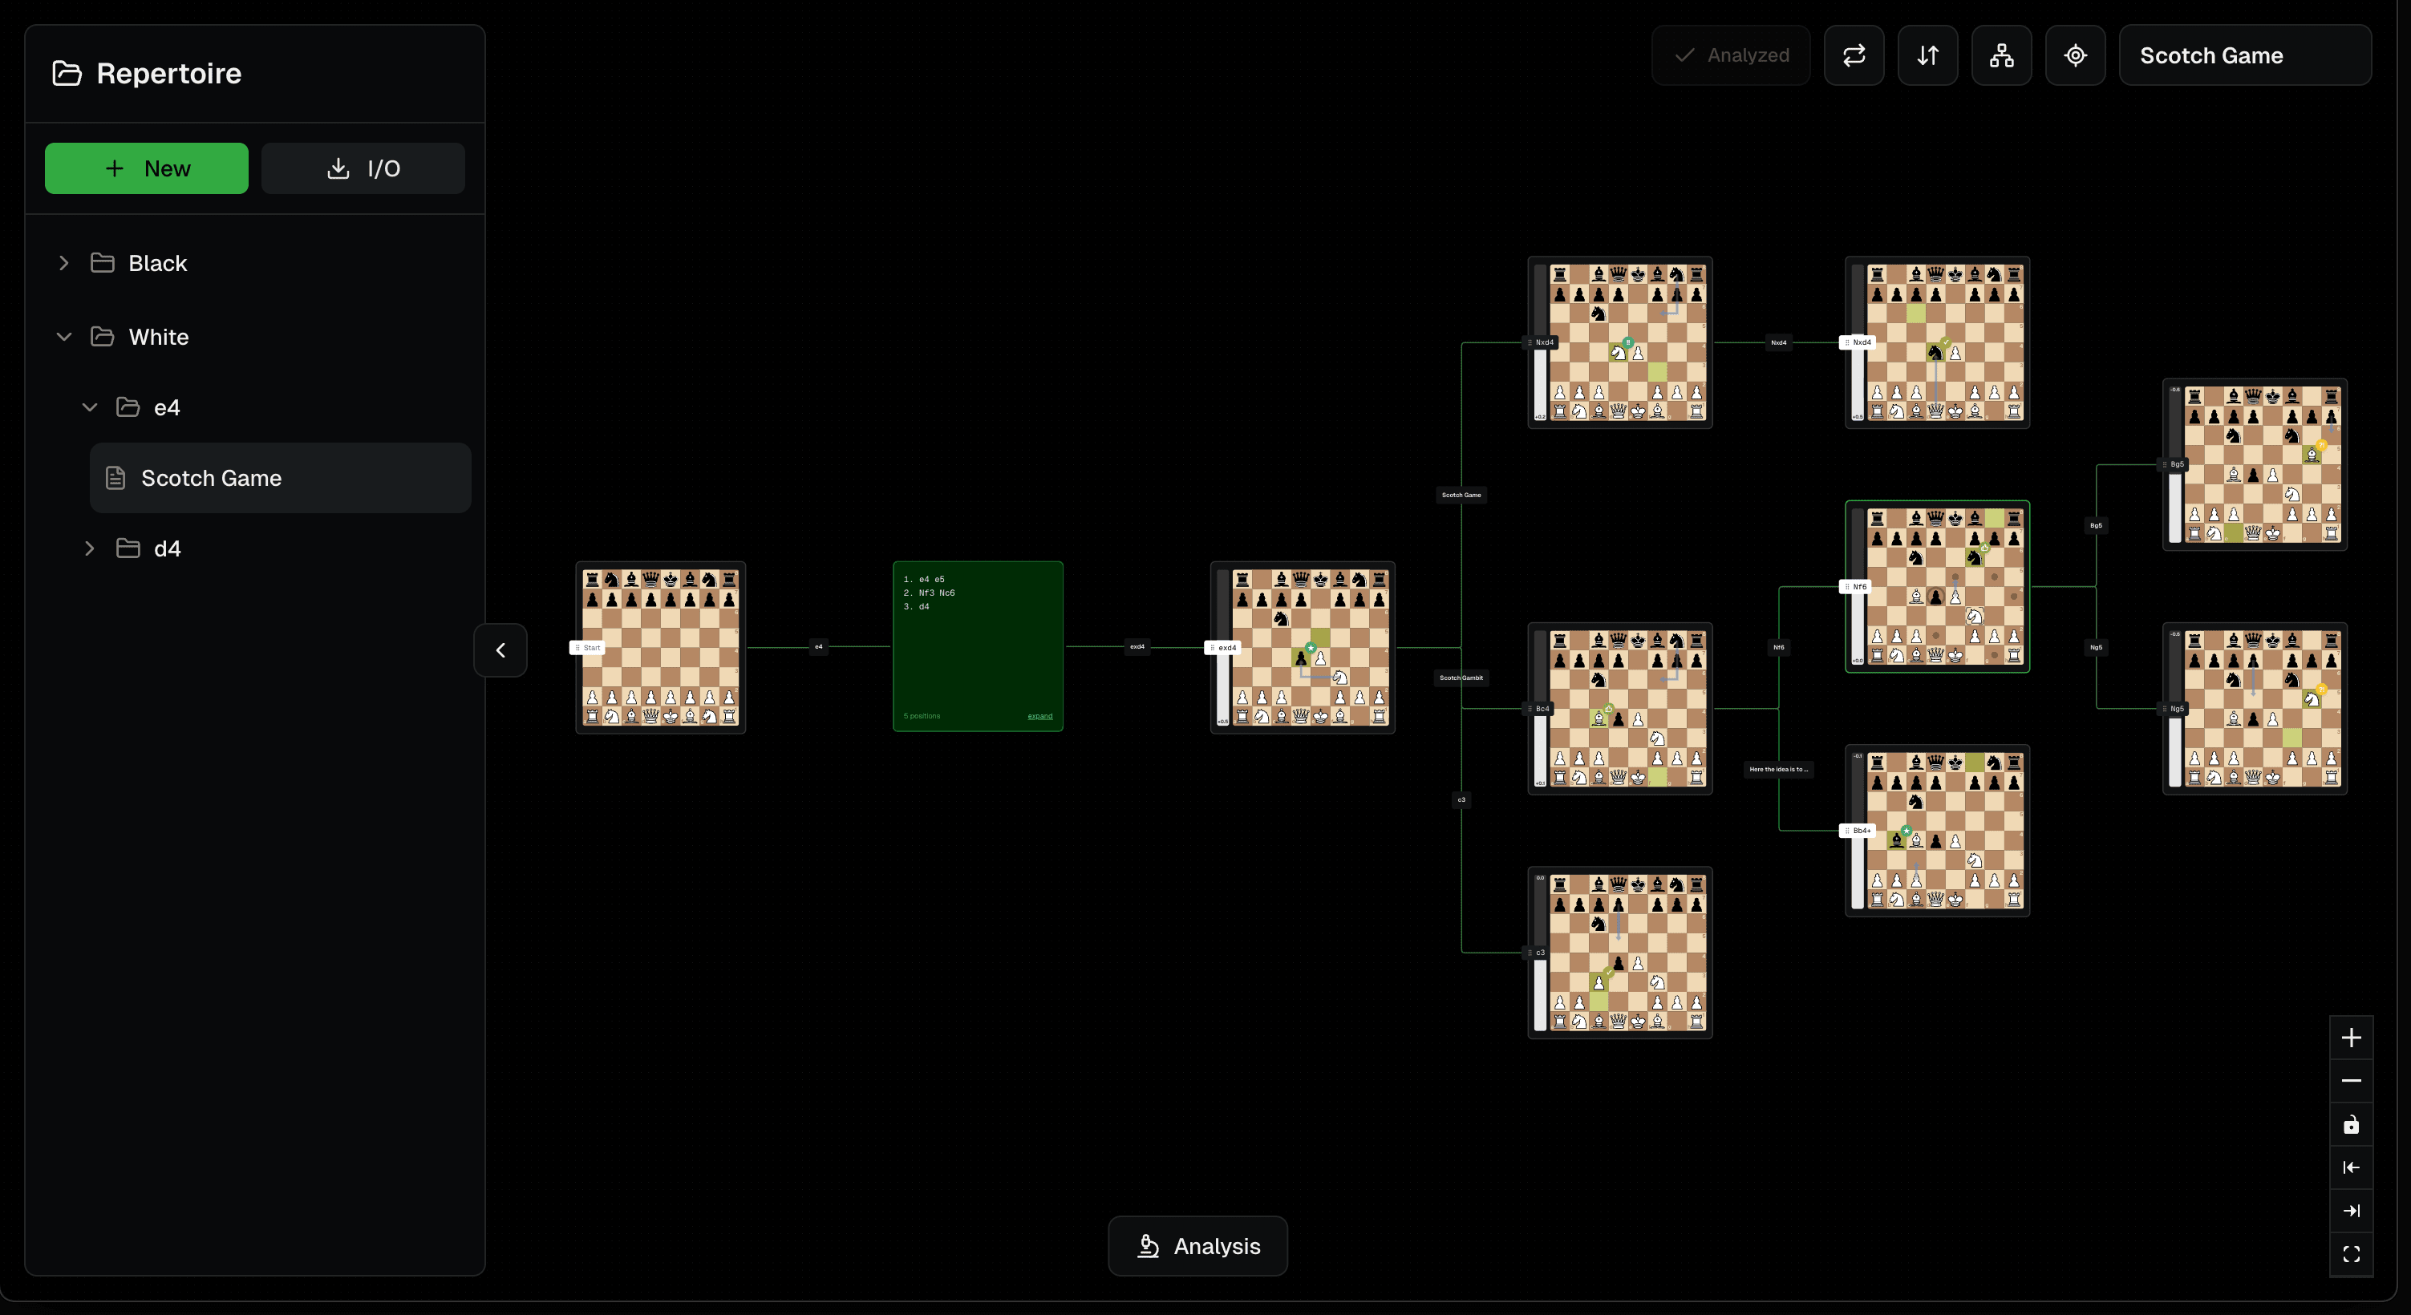Image resolution: width=2411 pixels, height=1315 pixels.
Task: Open the Analysis panel at the bottom
Action: [1198, 1246]
